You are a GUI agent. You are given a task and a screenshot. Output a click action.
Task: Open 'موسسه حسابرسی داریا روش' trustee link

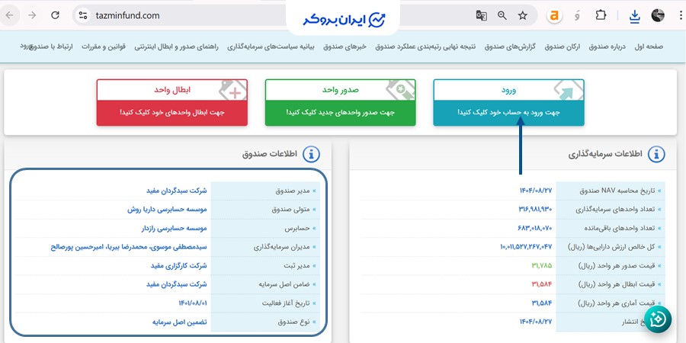click(167, 210)
